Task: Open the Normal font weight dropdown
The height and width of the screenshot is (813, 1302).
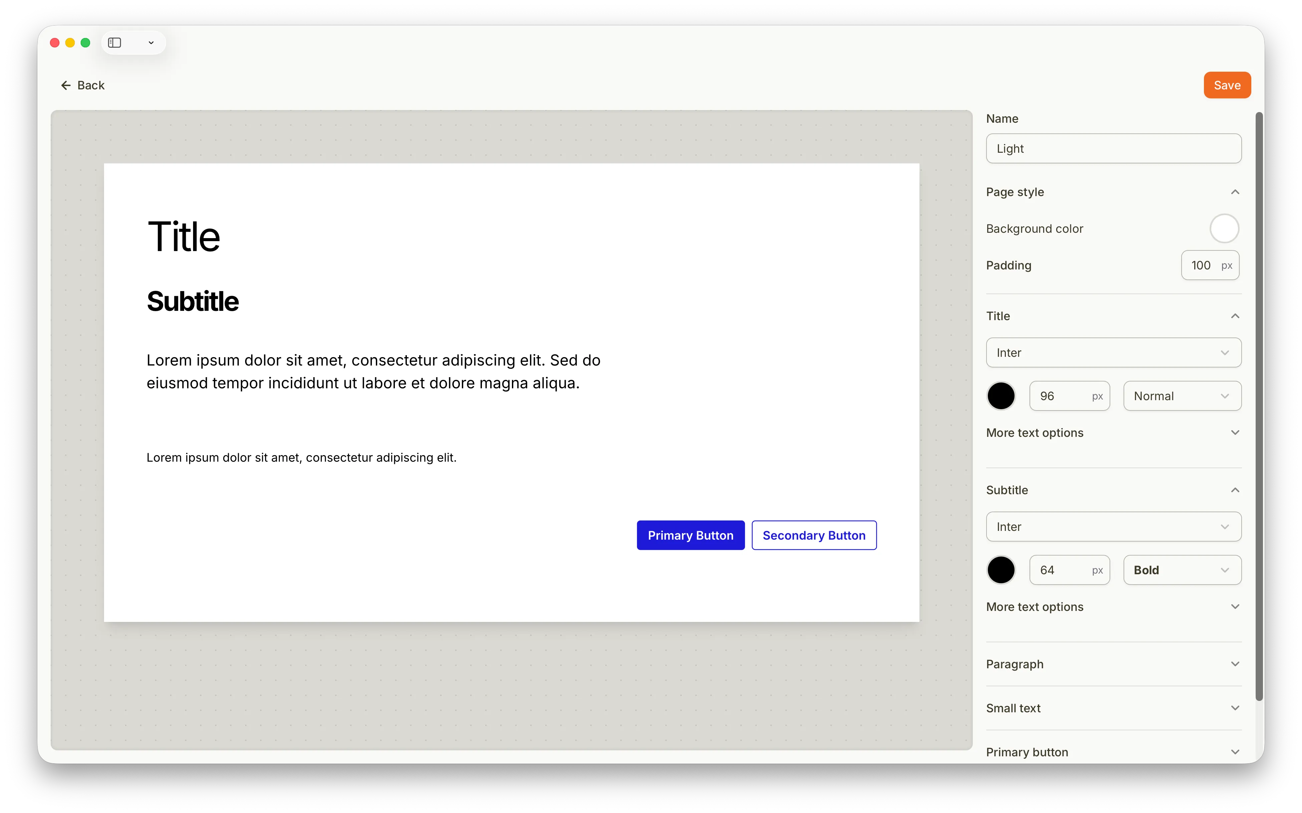Action: click(x=1182, y=395)
